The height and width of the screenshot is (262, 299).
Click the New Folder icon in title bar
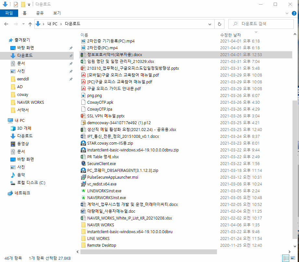pyautogui.click(x=23, y=4)
